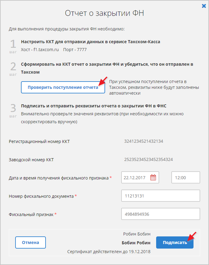Click the bold signer name Бобин Робин
The width and height of the screenshot is (209, 265).
(136, 243)
